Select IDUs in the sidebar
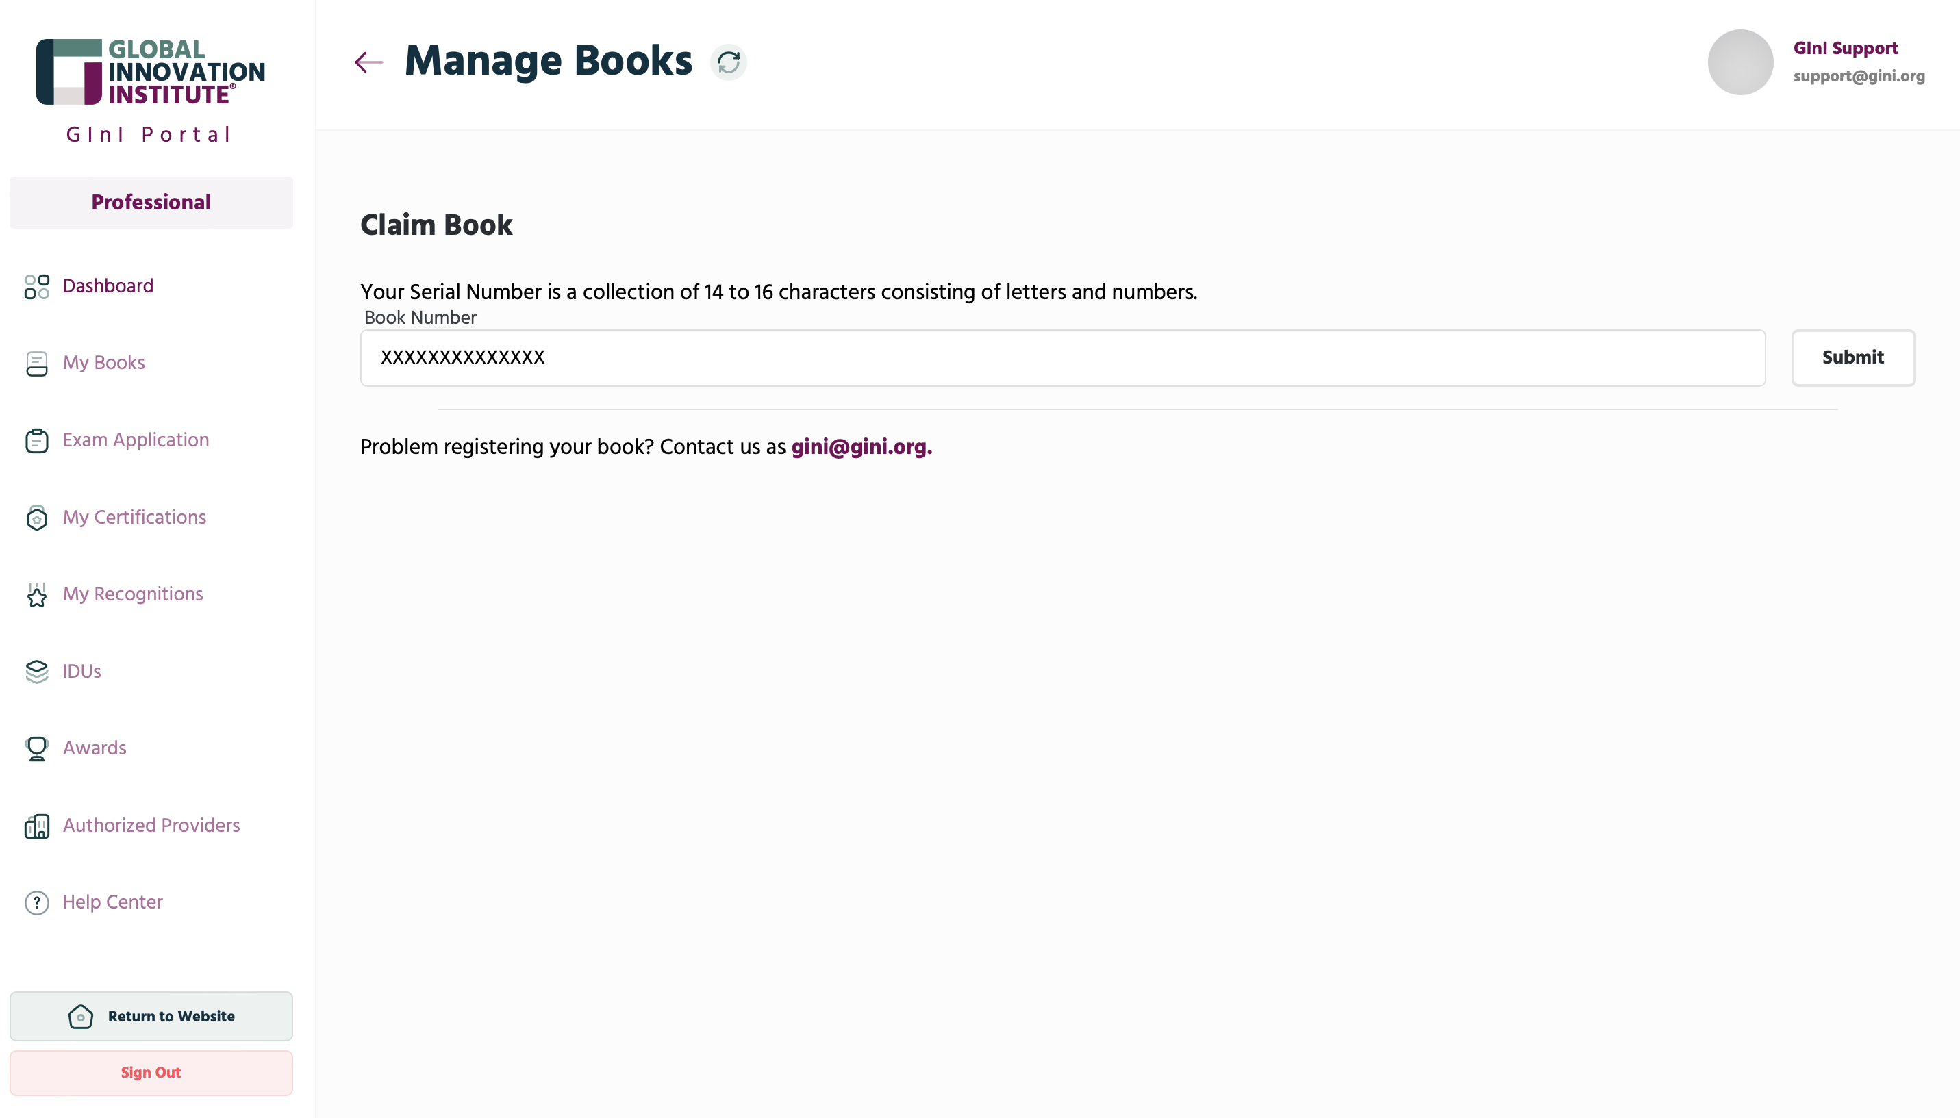 81,672
